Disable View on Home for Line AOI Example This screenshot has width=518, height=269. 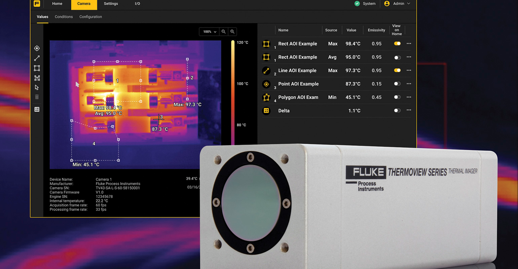point(397,70)
